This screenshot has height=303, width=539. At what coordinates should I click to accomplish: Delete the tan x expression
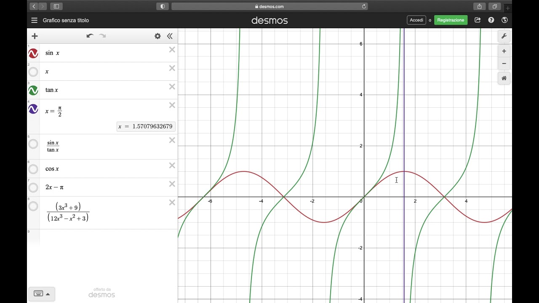[172, 87]
